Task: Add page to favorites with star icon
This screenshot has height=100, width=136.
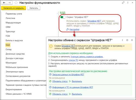Action: [x=16, y=3]
